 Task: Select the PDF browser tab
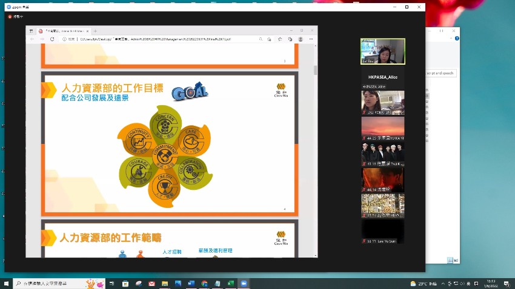(x=64, y=30)
